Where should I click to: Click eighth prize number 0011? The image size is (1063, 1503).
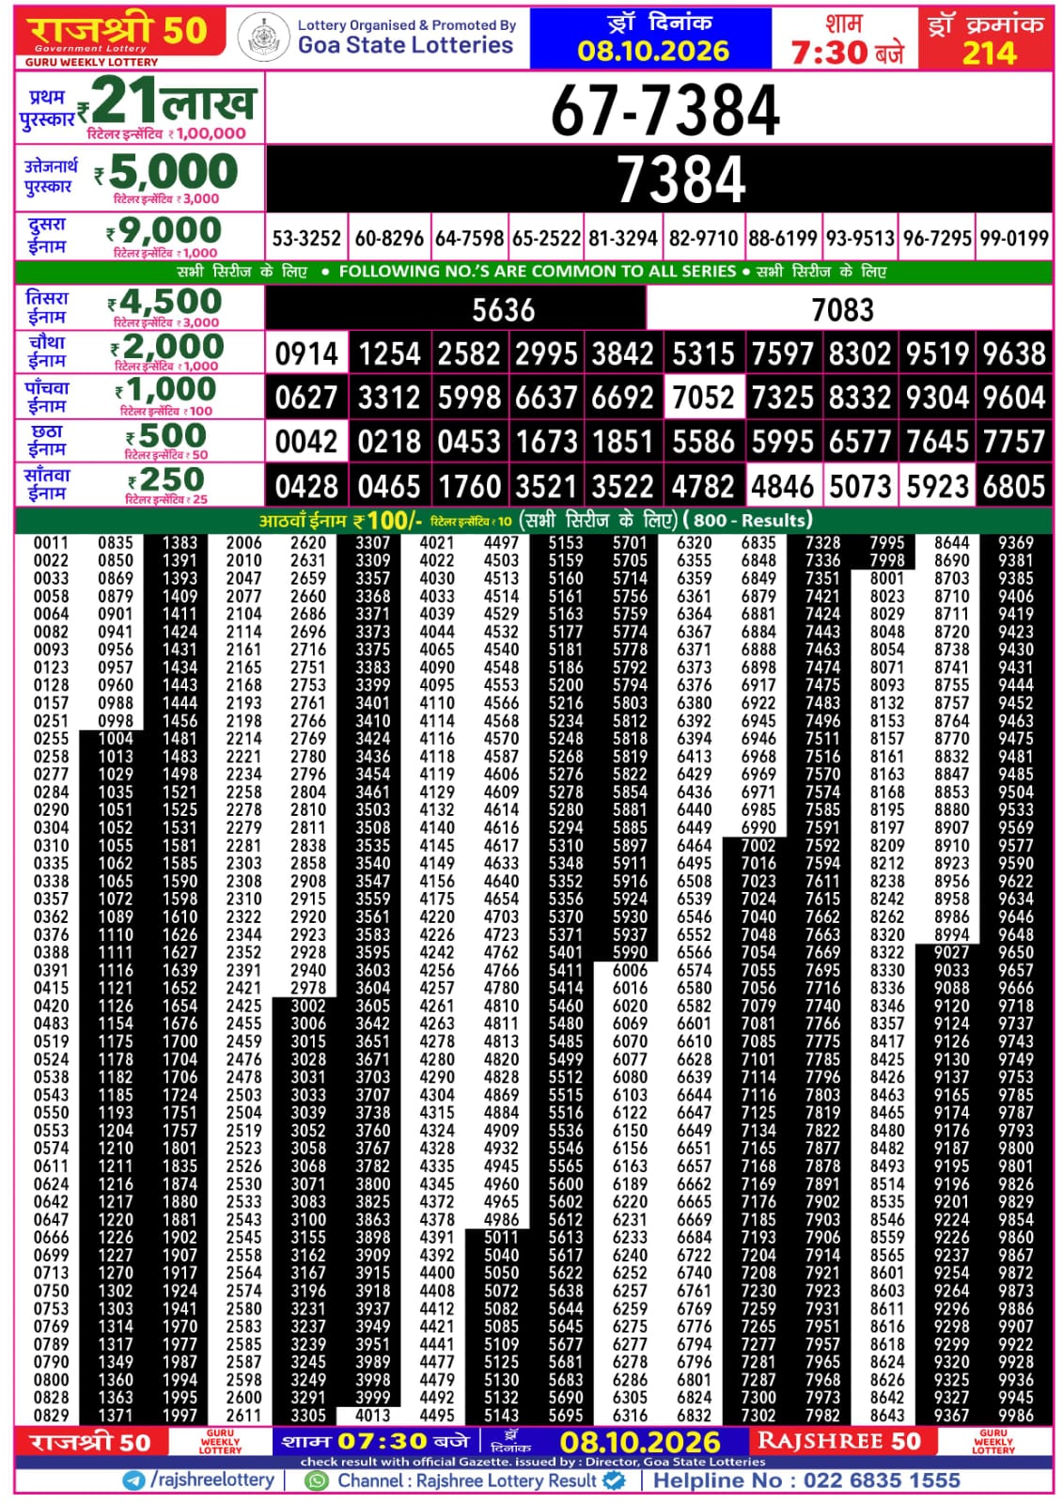tap(51, 542)
